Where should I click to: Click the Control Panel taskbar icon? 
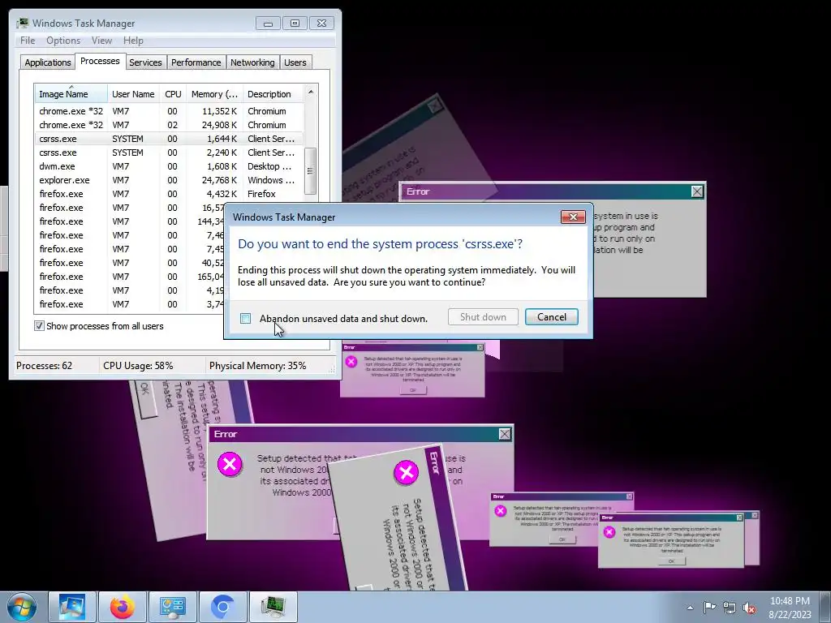click(172, 607)
